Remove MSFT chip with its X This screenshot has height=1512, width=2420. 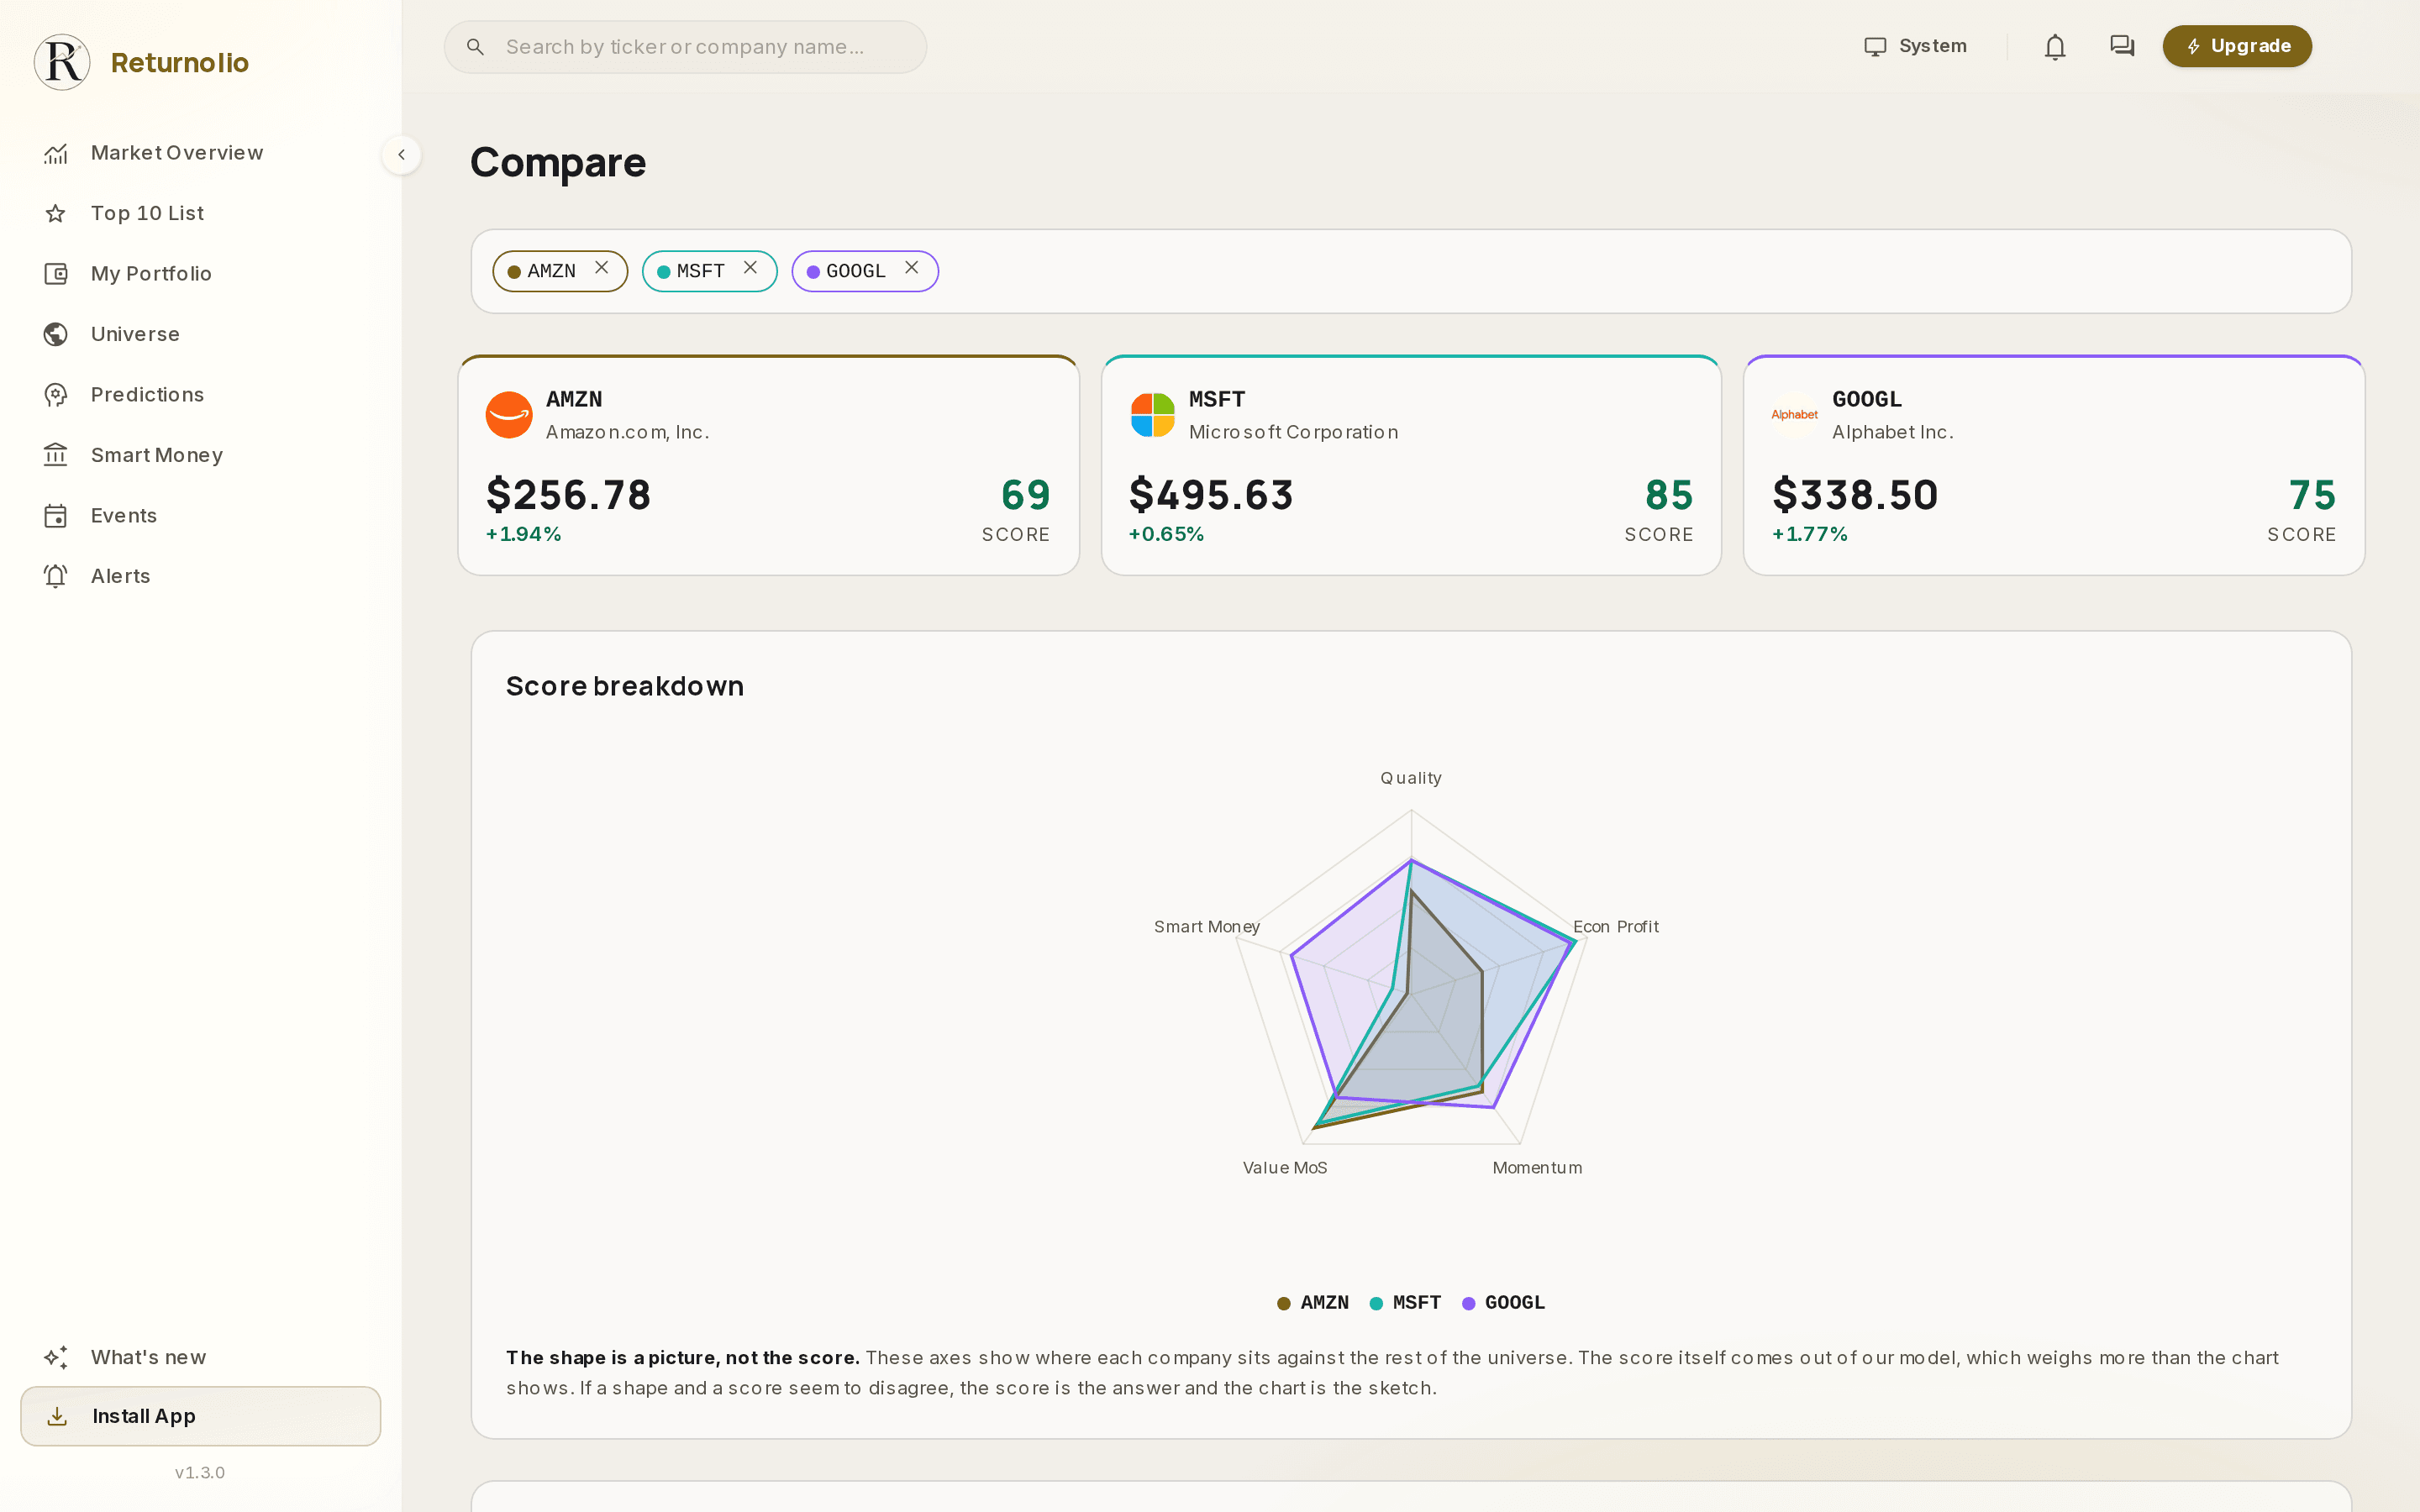[x=750, y=268]
